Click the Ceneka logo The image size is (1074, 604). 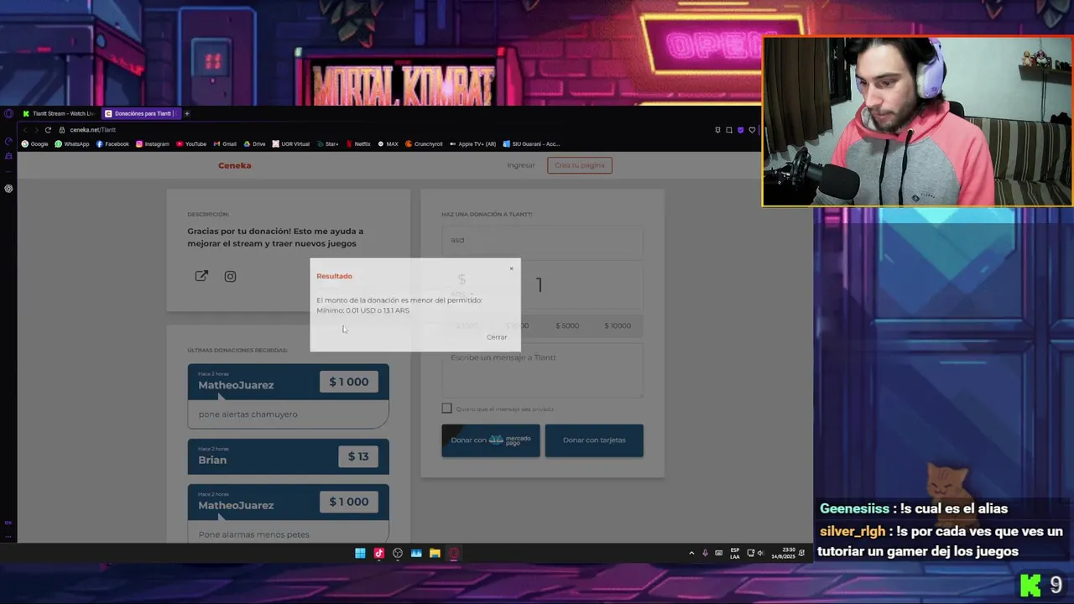click(235, 165)
